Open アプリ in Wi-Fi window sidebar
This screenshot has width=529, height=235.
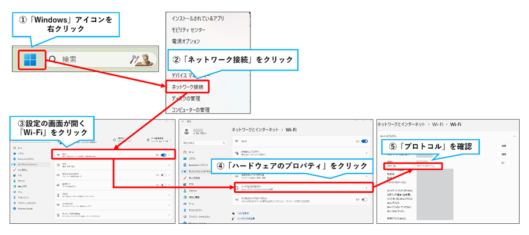[189, 184]
